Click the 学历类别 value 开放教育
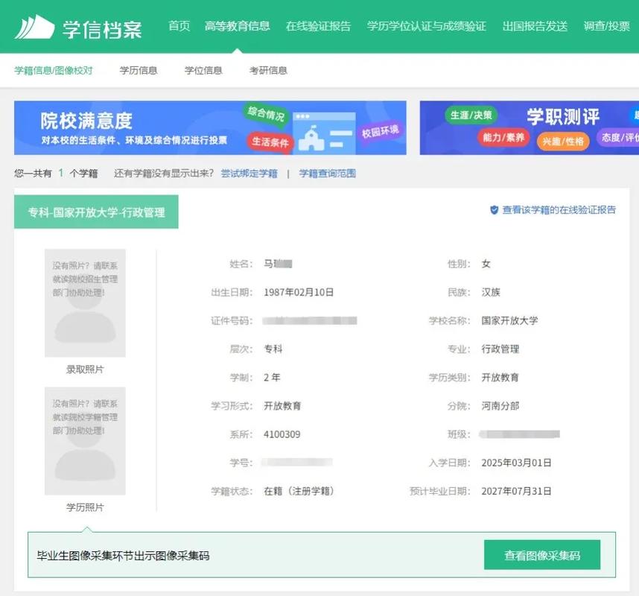The image size is (639, 596). point(500,378)
